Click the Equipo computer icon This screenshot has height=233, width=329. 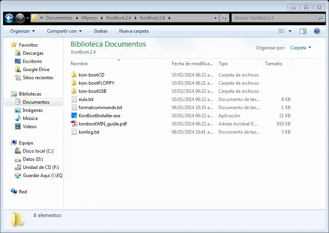tap(14, 143)
